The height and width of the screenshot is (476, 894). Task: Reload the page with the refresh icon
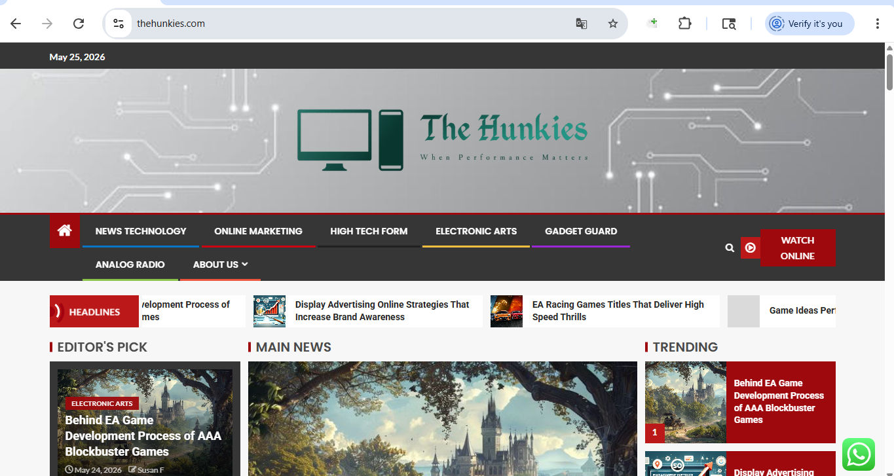pos(79,24)
